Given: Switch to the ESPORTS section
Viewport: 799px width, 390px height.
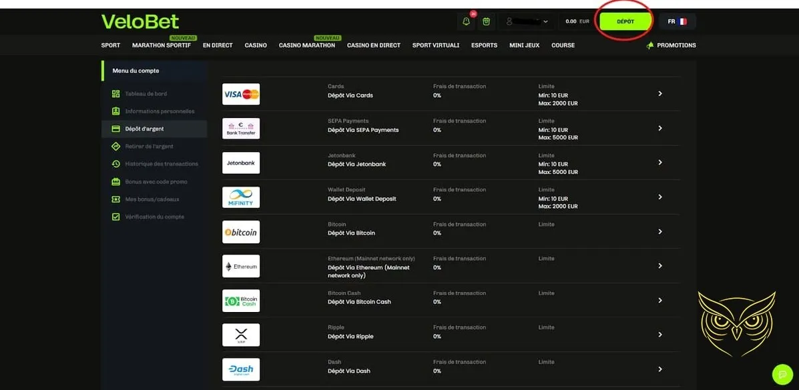Looking at the screenshot, I should coord(484,45).
